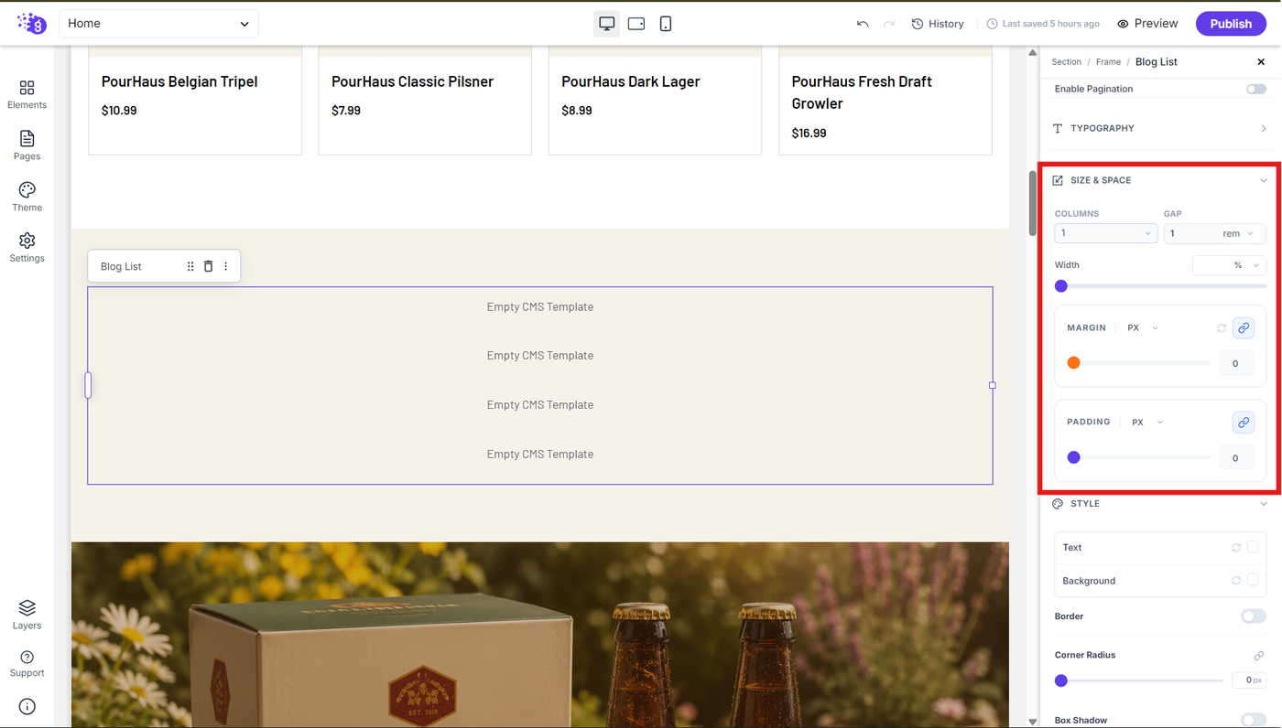Open the Gap rem unit dropdown
Image resolution: width=1282 pixels, height=728 pixels.
(1239, 233)
